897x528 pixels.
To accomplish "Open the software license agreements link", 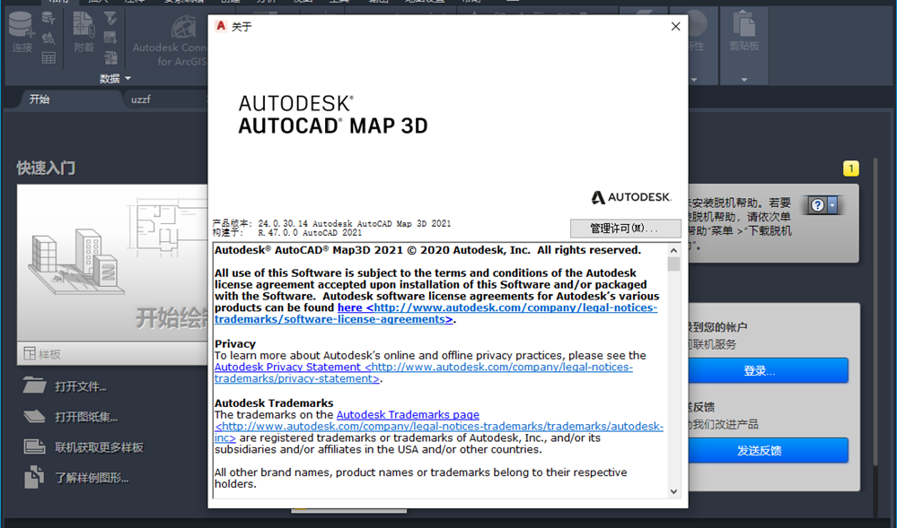I will coord(435,313).
